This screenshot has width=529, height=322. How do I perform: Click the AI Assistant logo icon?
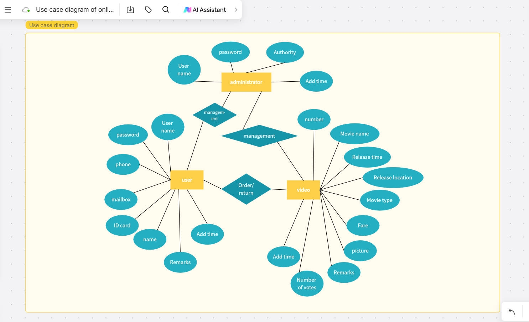[x=187, y=10]
